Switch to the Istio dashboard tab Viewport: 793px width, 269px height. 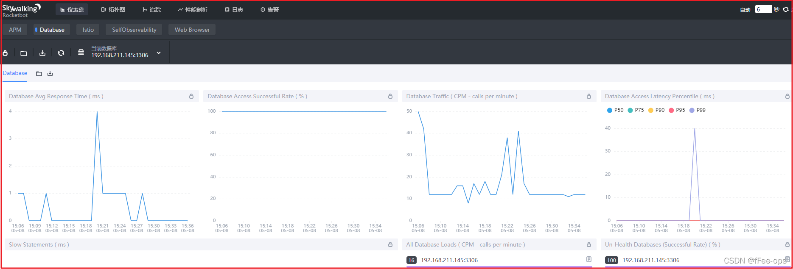pyautogui.click(x=88, y=30)
